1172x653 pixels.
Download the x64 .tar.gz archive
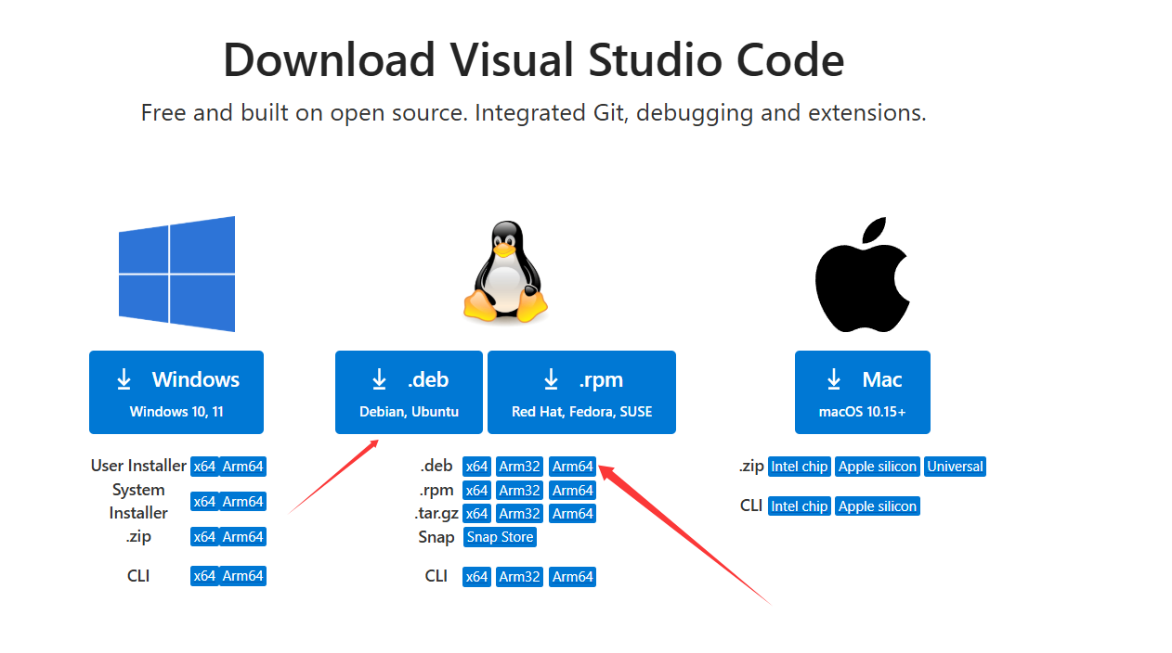476,513
